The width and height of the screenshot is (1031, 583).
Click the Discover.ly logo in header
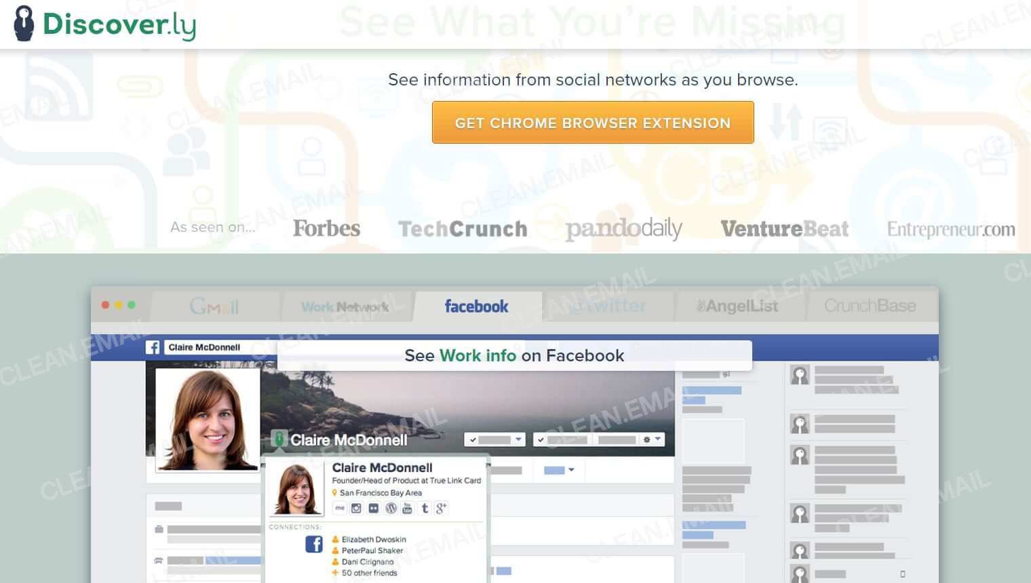[105, 24]
